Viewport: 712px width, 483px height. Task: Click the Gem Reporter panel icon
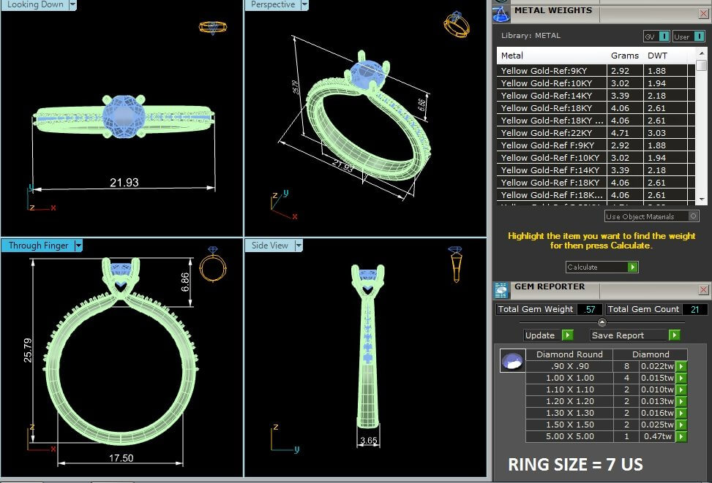coord(501,290)
